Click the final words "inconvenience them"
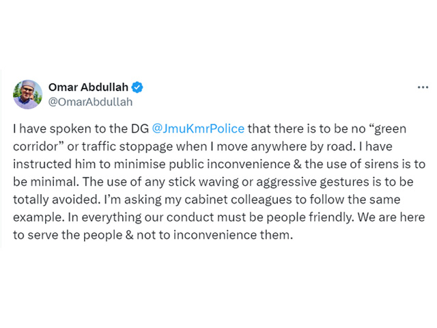 (x=233, y=235)
